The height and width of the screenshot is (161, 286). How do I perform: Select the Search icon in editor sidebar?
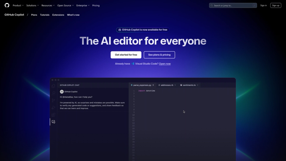[53, 93]
